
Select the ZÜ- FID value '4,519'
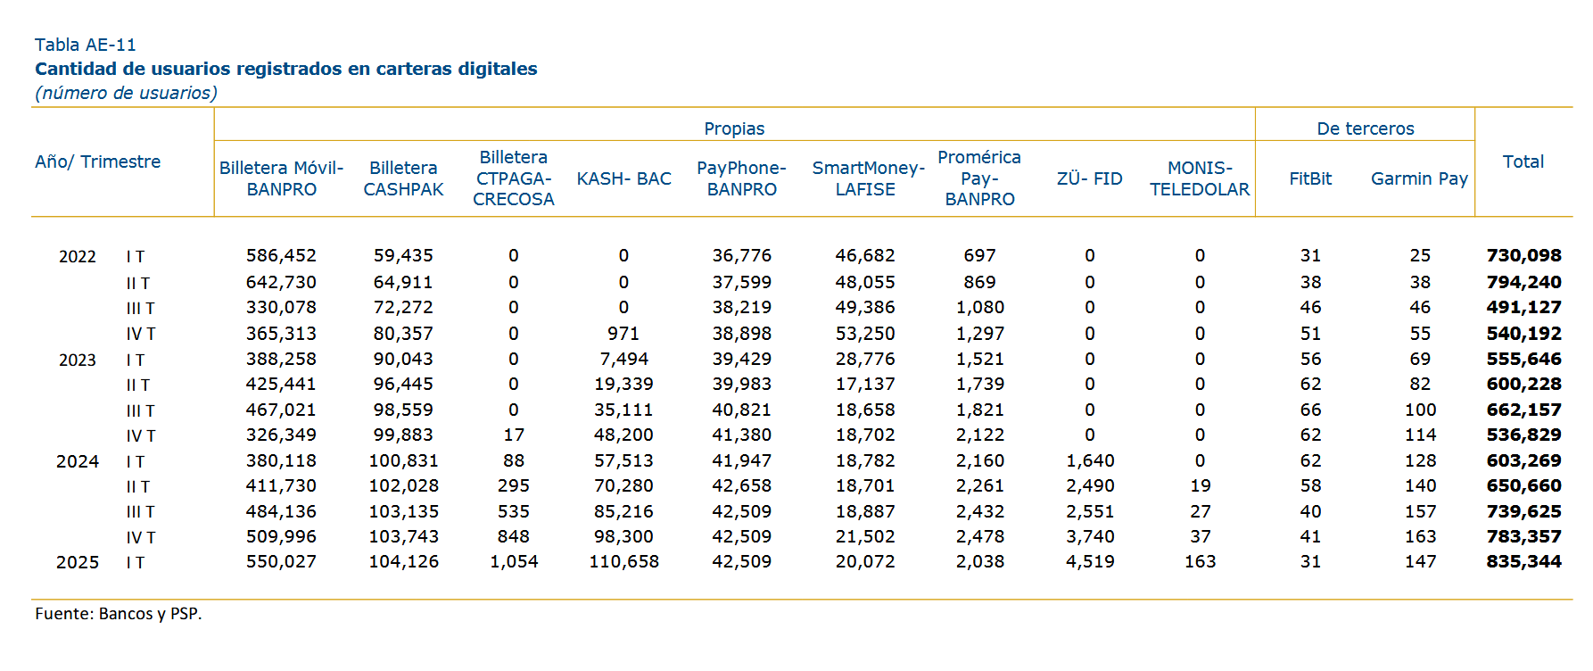pos(1090,562)
